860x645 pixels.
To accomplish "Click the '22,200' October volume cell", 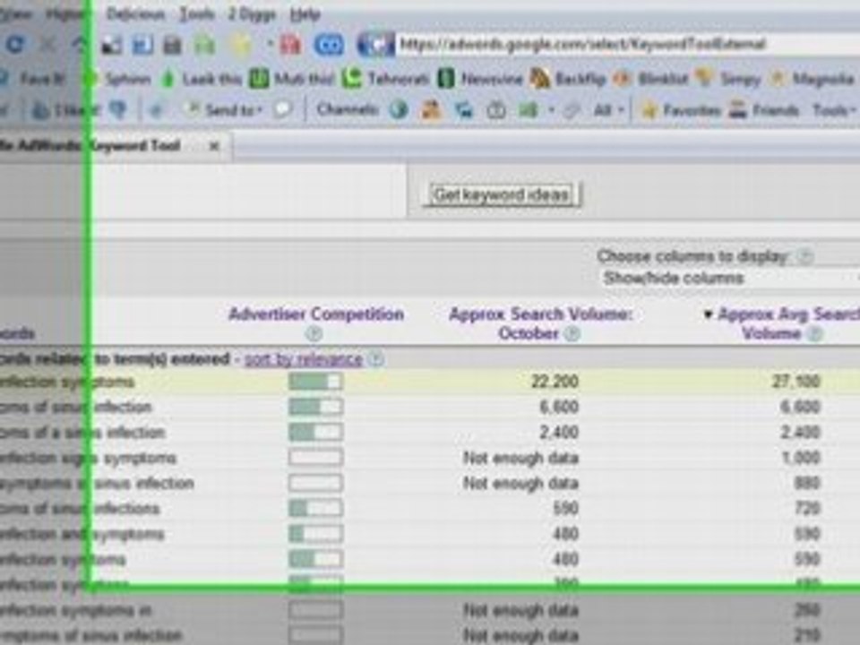I will pyautogui.click(x=555, y=382).
